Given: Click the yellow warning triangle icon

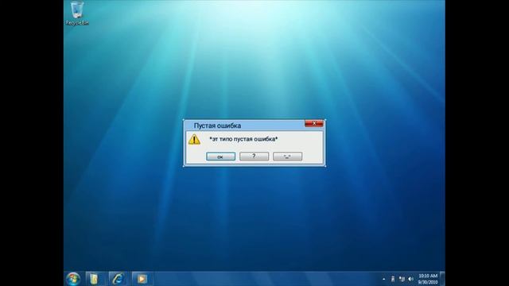Looking at the screenshot, I should point(194,140).
